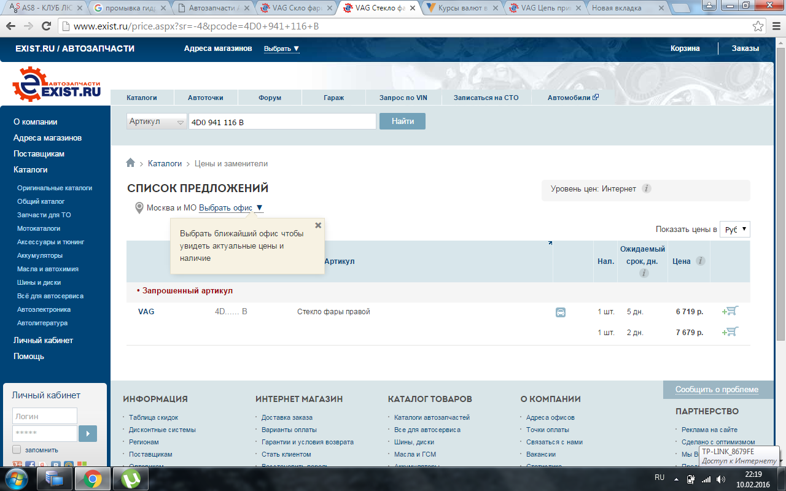Open the Автоточки menu tab
This screenshot has height=491, width=786.
tap(205, 98)
